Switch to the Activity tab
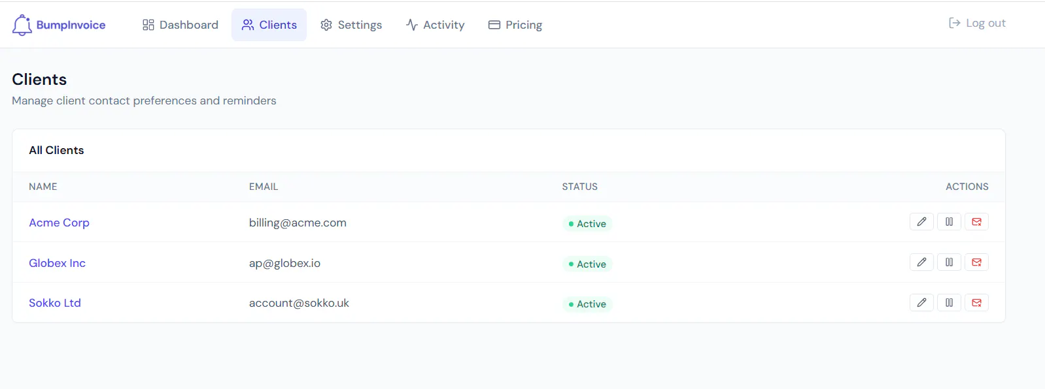 click(435, 25)
